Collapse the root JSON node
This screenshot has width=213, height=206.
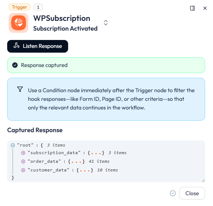click(x=13, y=145)
